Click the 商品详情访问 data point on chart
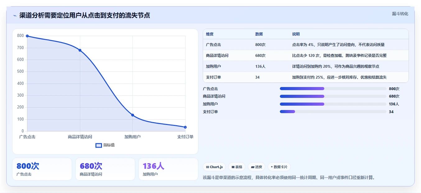Image resolution: width=421 pixels, height=193 pixels. click(80, 50)
